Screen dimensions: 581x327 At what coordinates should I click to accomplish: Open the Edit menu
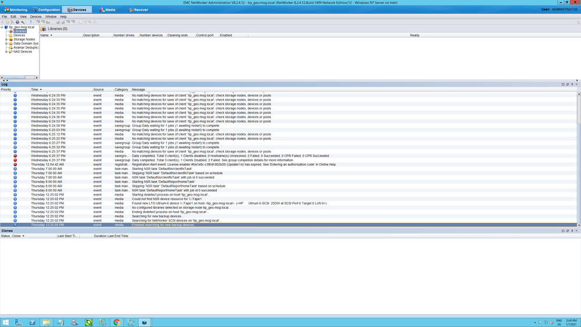coord(13,17)
